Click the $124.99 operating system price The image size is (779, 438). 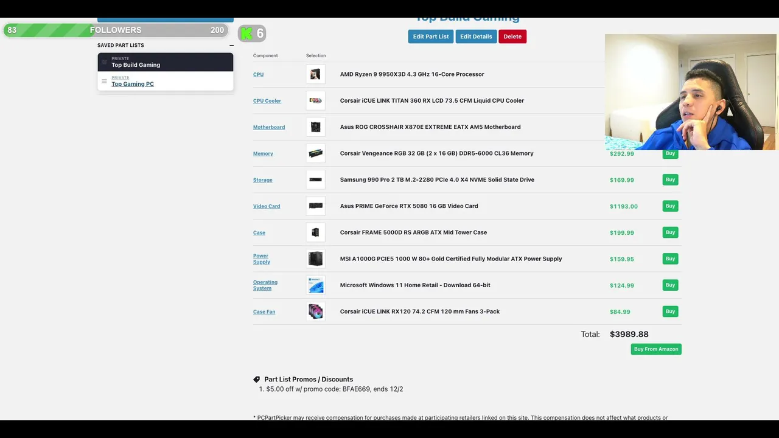pos(622,285)
